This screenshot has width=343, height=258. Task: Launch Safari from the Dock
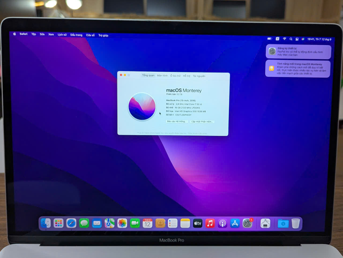[x=71, y=223]
